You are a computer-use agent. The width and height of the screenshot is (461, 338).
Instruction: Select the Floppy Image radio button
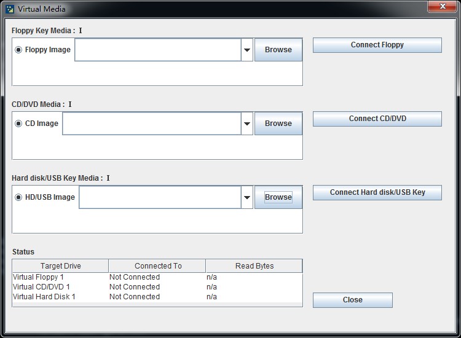coord(18,50)
